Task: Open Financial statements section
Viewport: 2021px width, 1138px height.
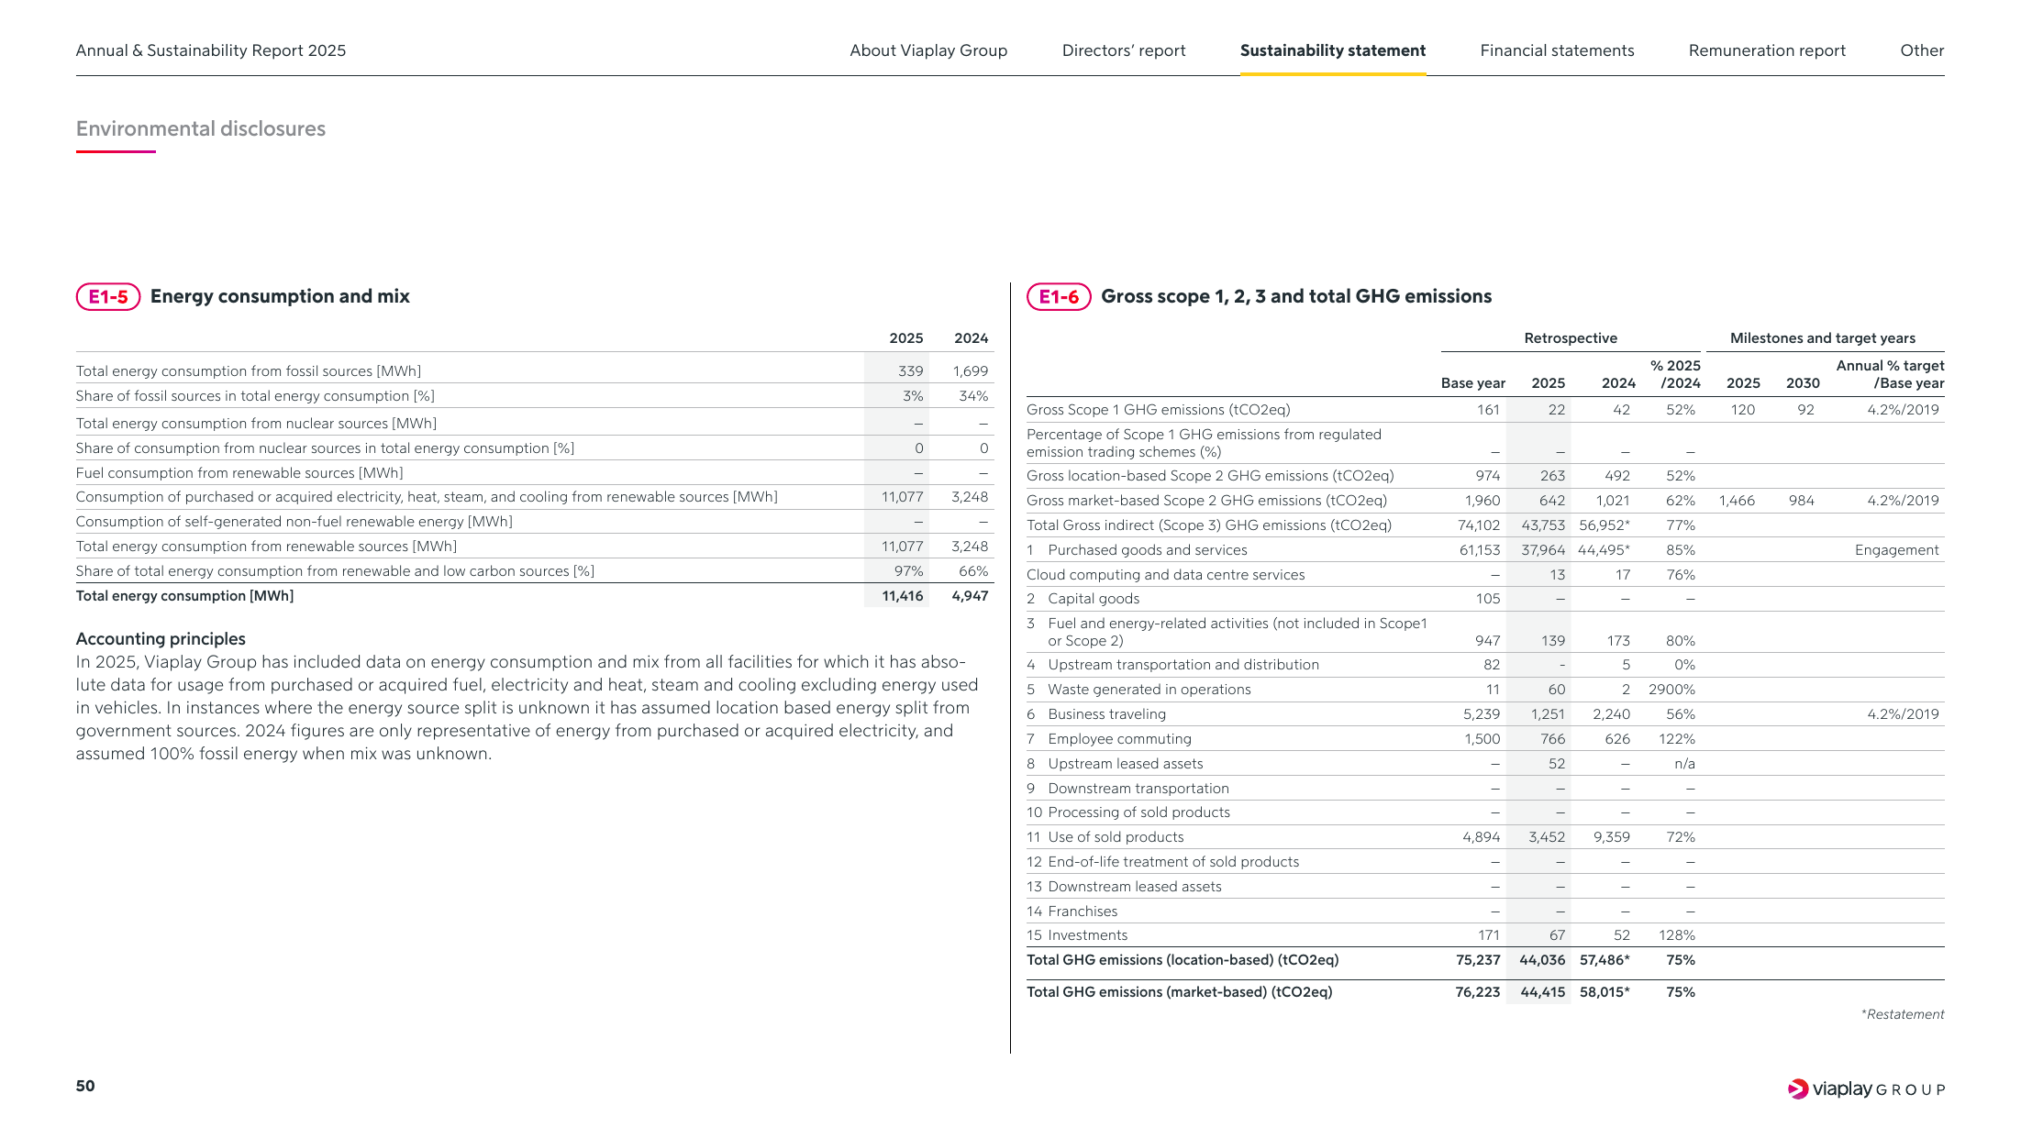Action: tap(1557, 50)
